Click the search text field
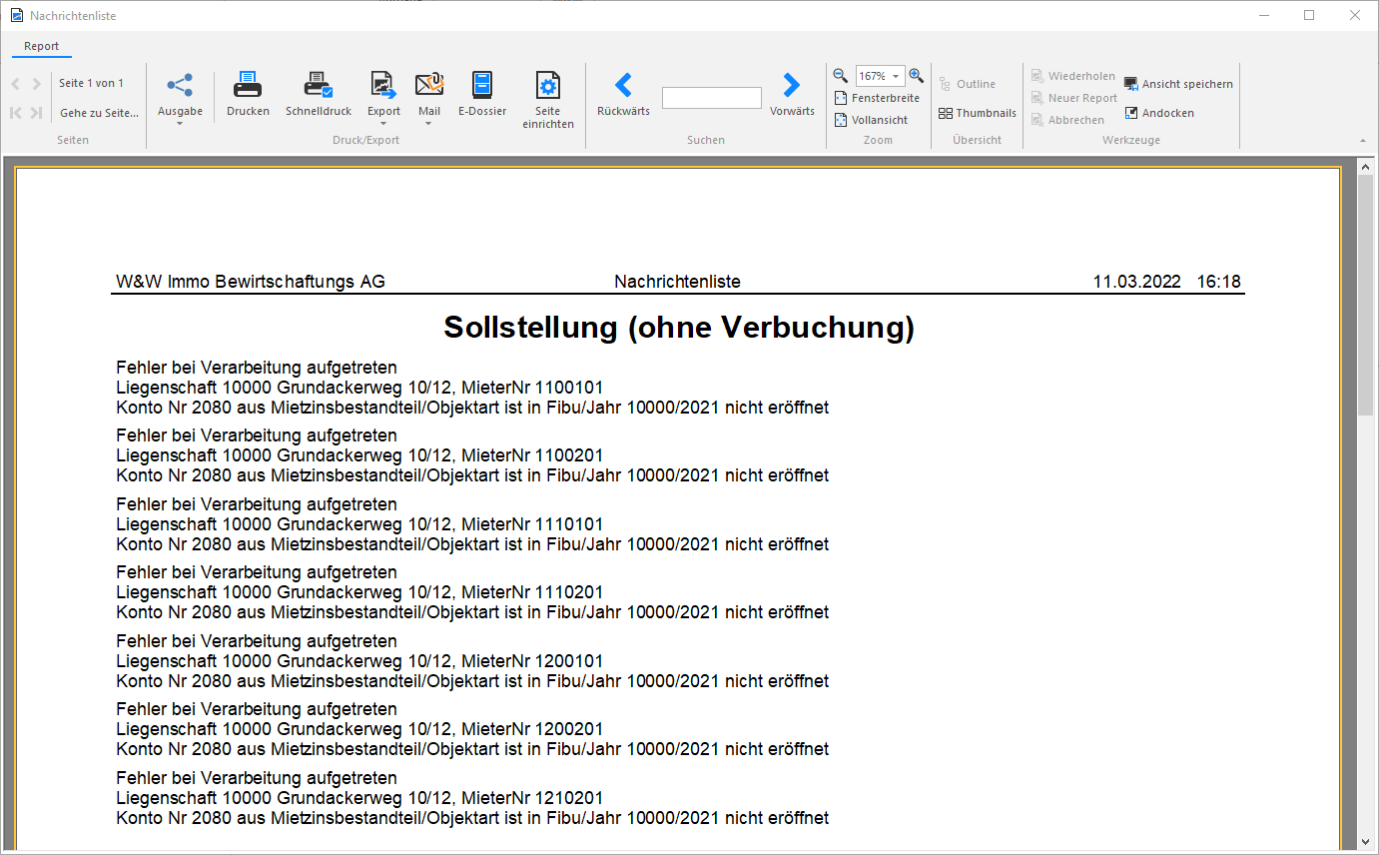Screen dimensions: 1379x855 [712, 98]
